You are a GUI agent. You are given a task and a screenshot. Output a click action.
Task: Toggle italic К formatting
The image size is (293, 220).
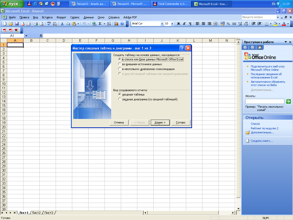coord(184,24)
